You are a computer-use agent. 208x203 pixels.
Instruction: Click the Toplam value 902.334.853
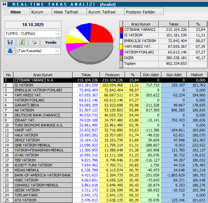coord(176,63)
